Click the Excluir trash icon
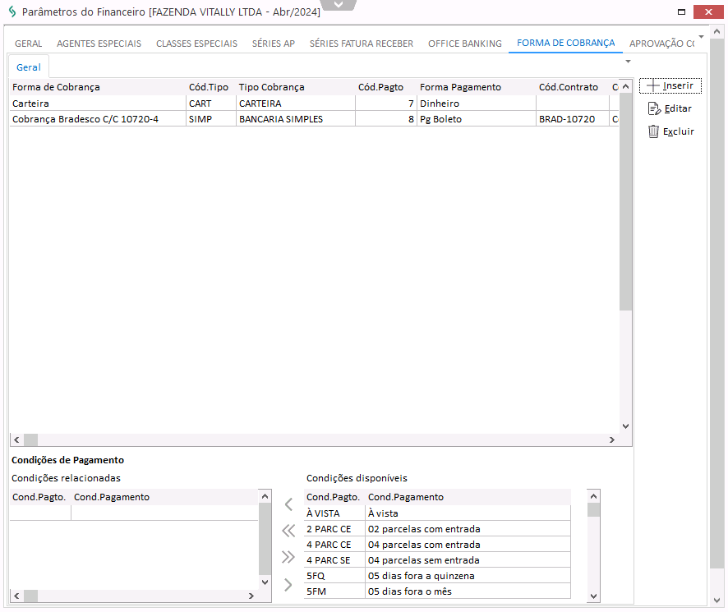The height and width of the screenshot is (612, 728). pos(653,131)
